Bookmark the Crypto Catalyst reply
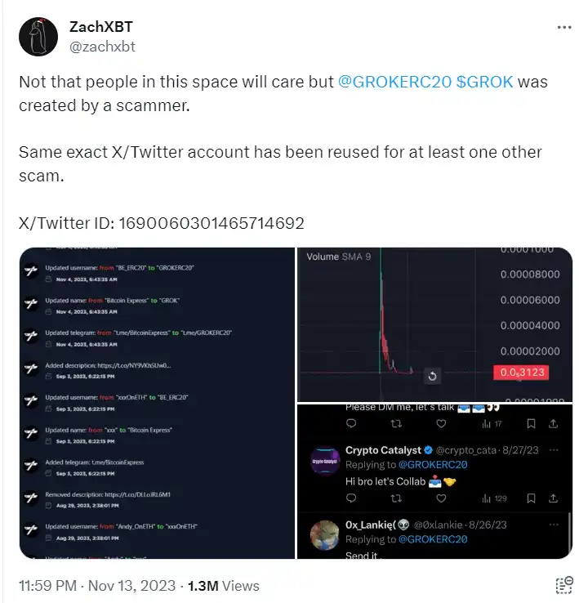The height and width of the screenshot is (603, 579). point(531,497)
